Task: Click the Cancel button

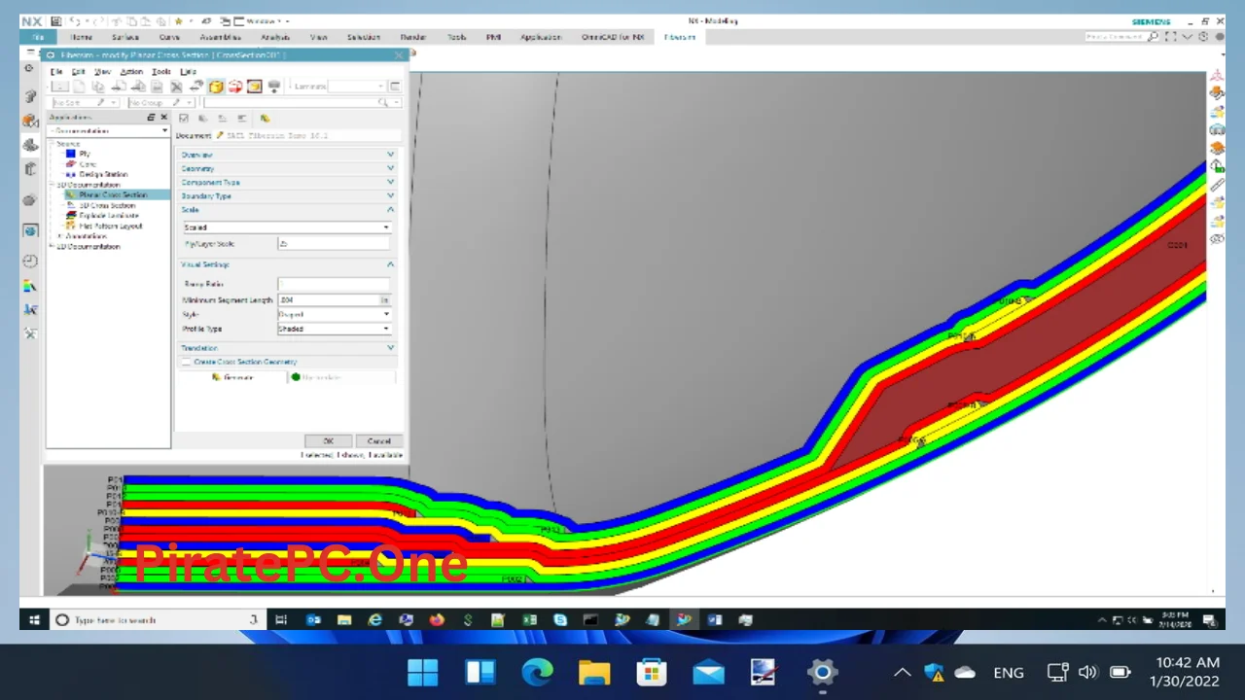Action: 378,440
